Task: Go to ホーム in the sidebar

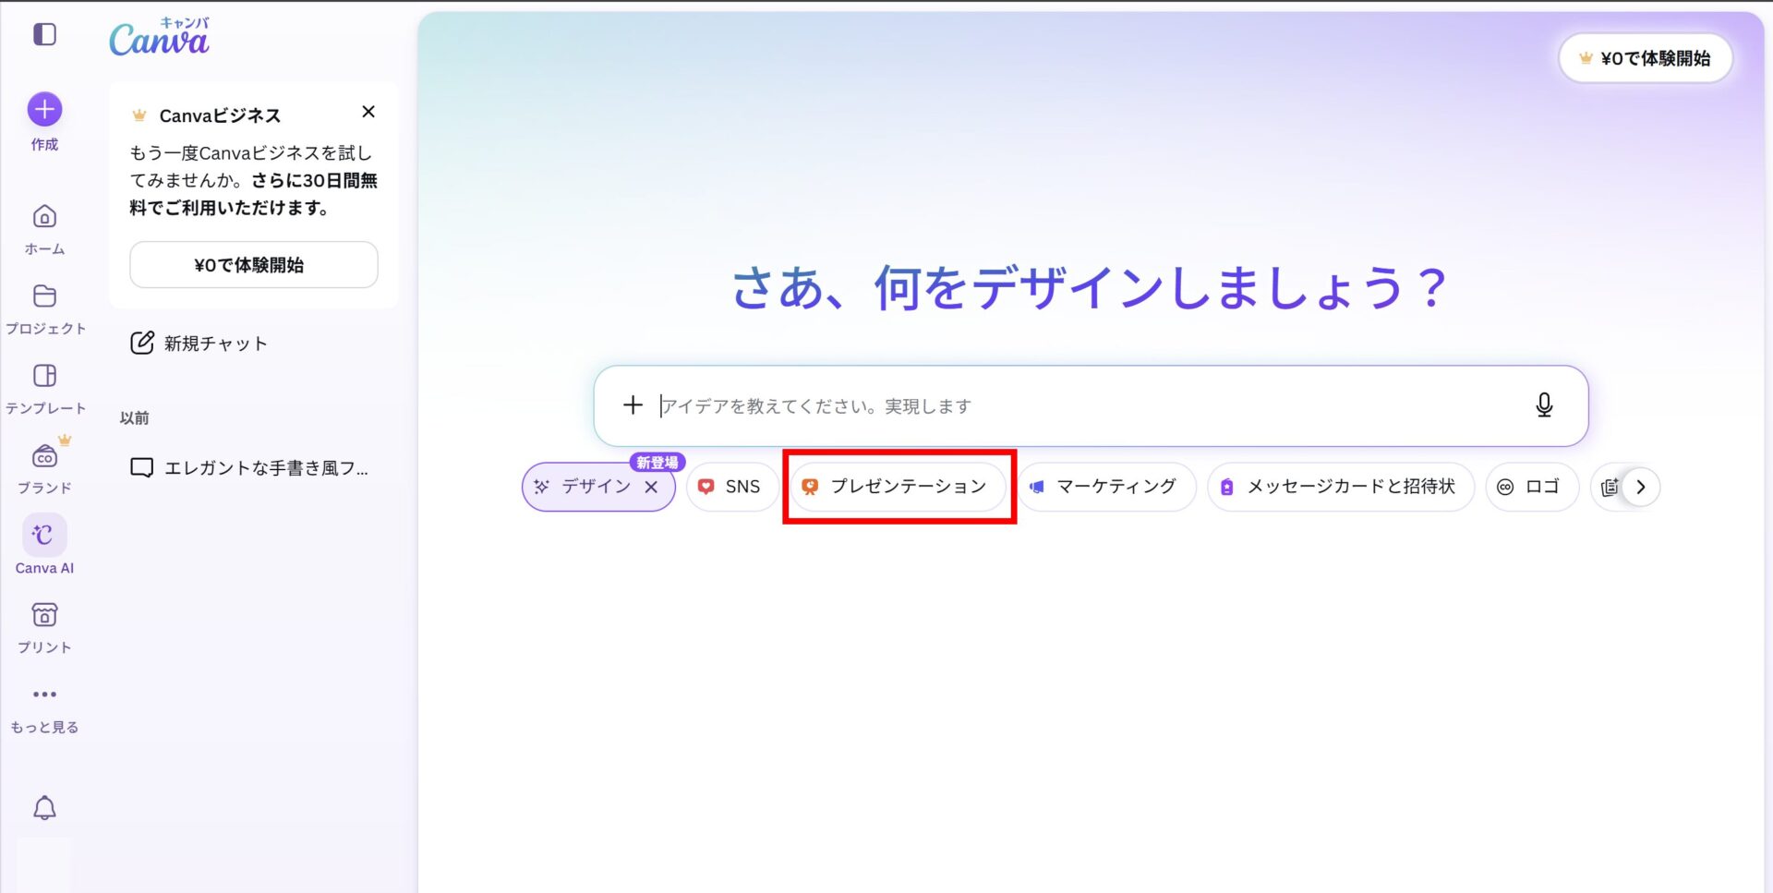Action: (44, 230)
